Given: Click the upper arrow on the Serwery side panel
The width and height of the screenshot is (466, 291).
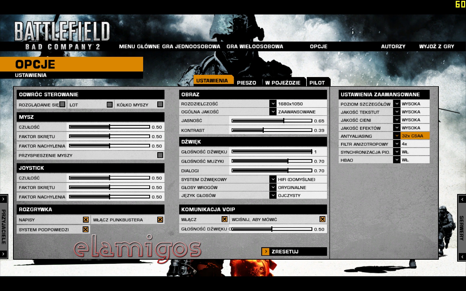Looking at the screenshot, I should pos(462,199).
